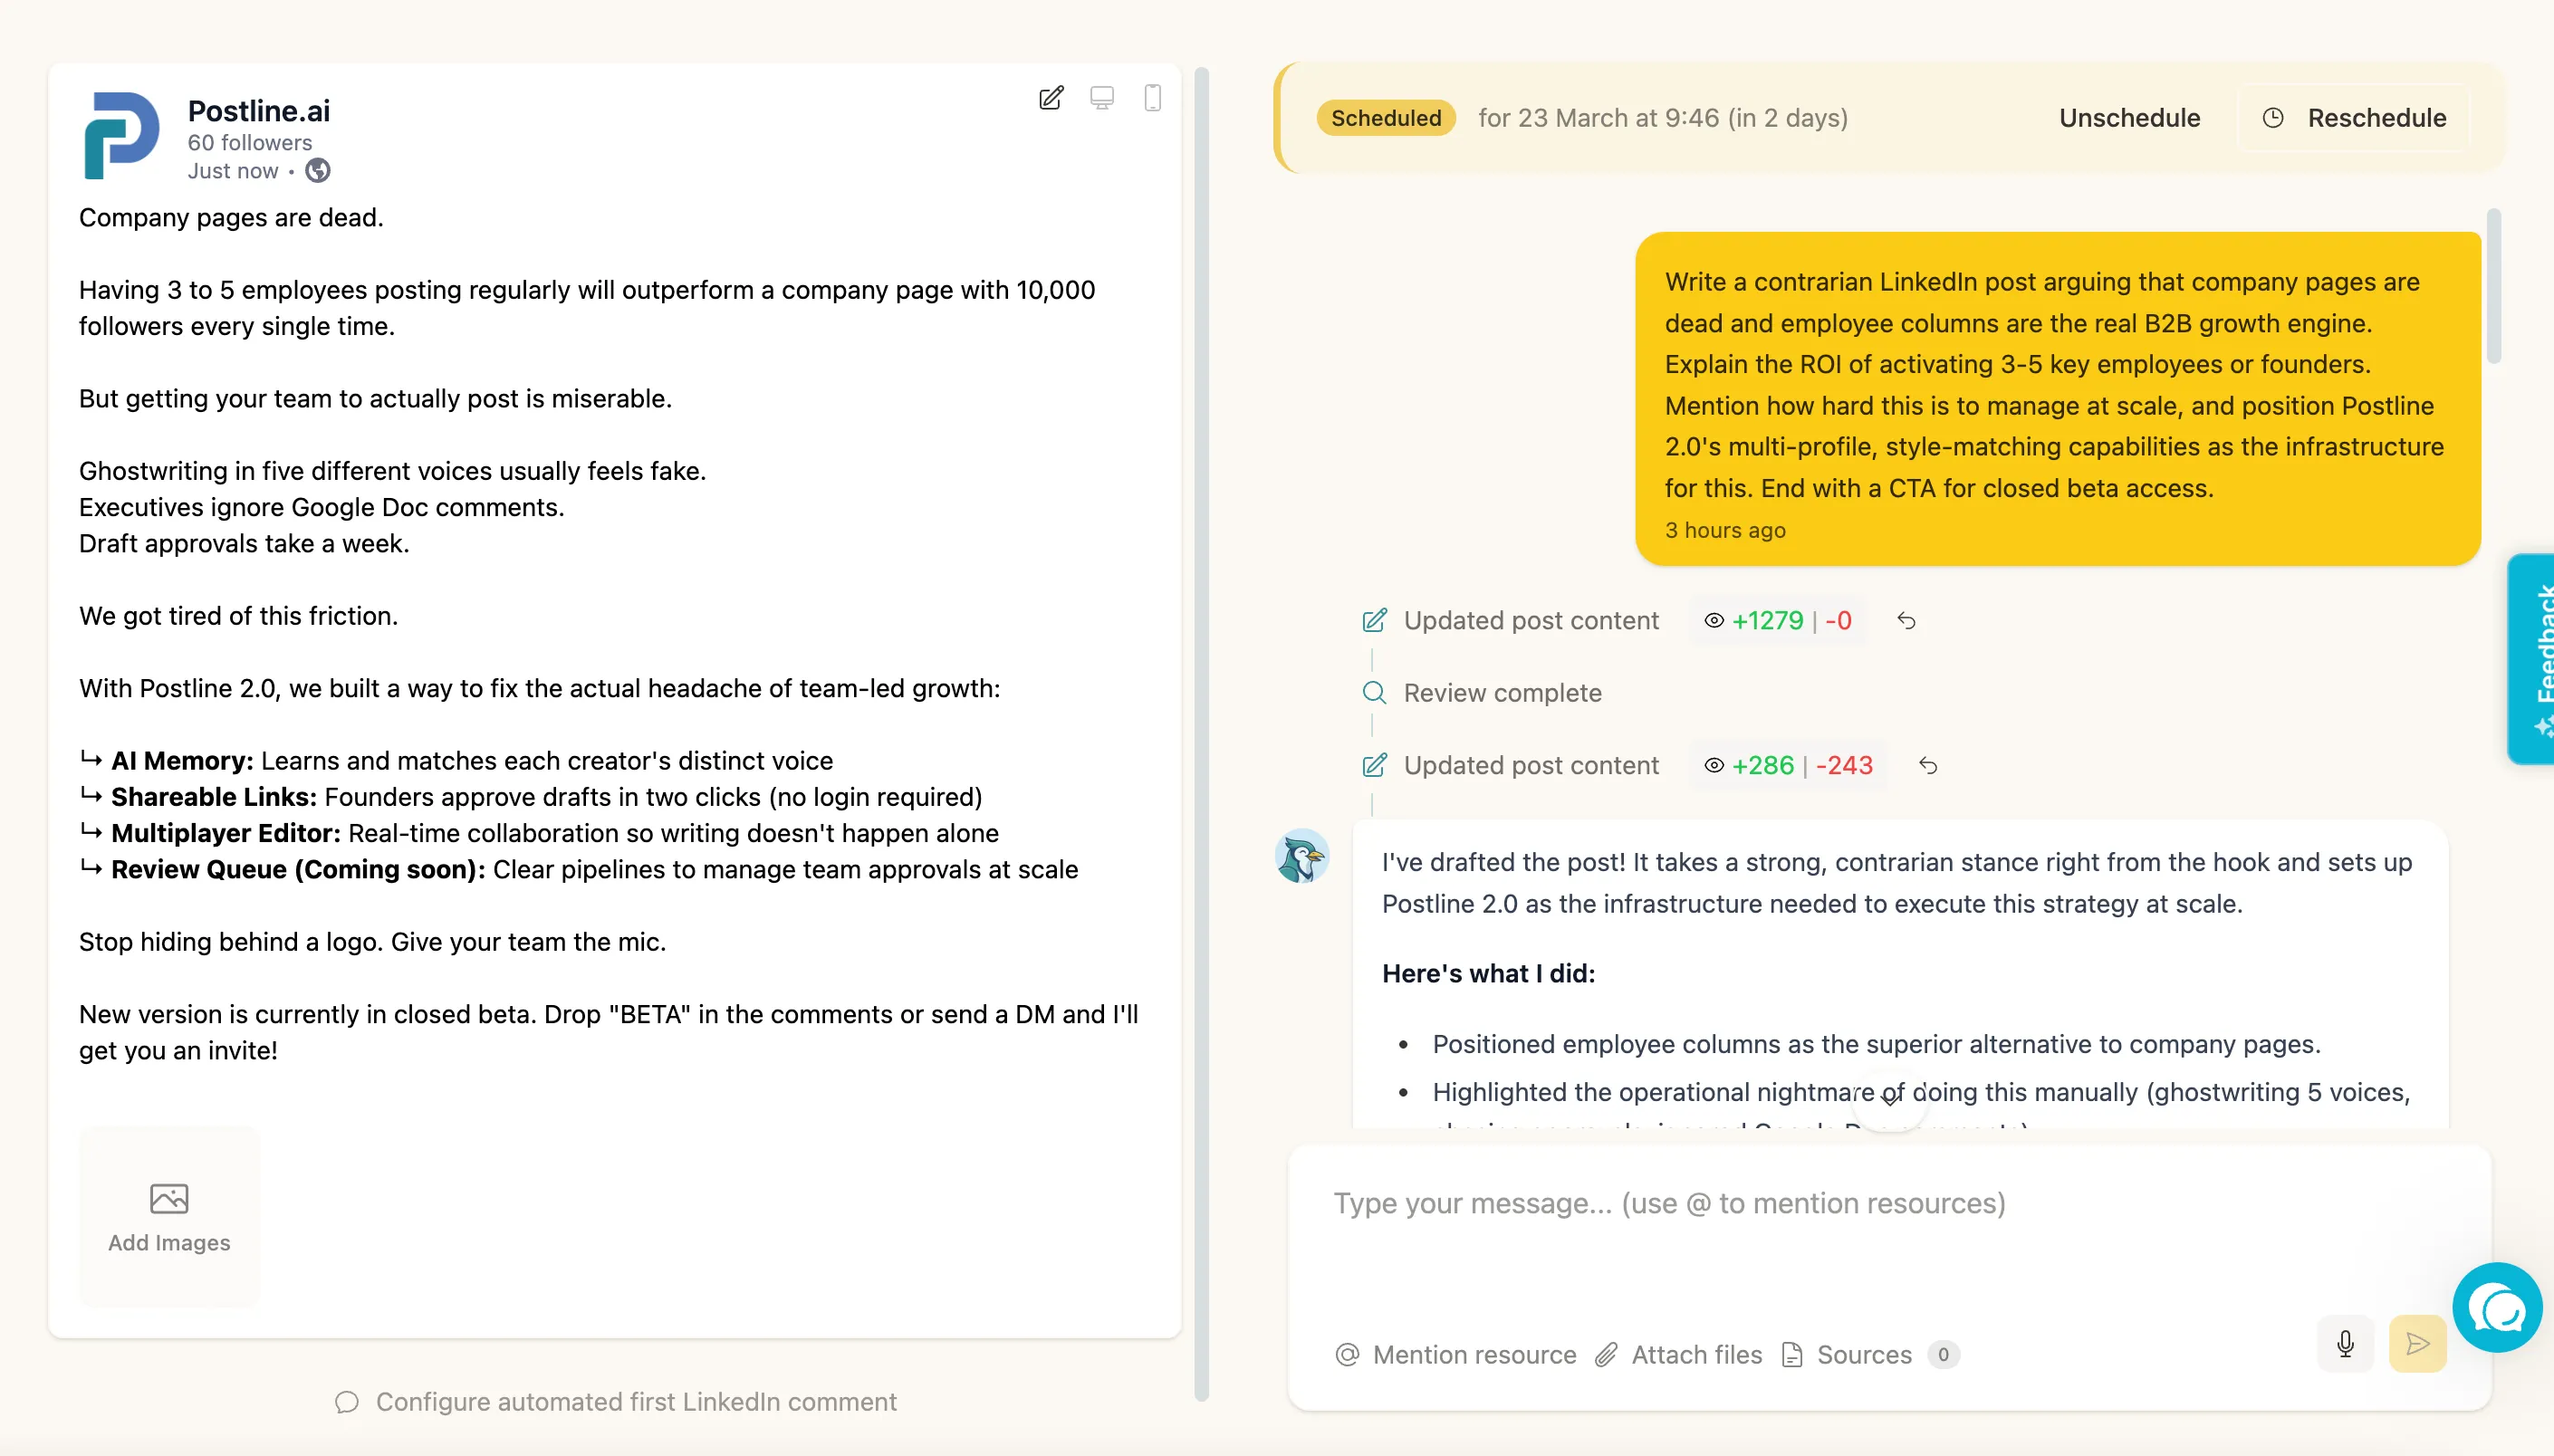Open the Feedback side tab
The width and height of the screenshot is (2554, 1456).
(2533, 659)
